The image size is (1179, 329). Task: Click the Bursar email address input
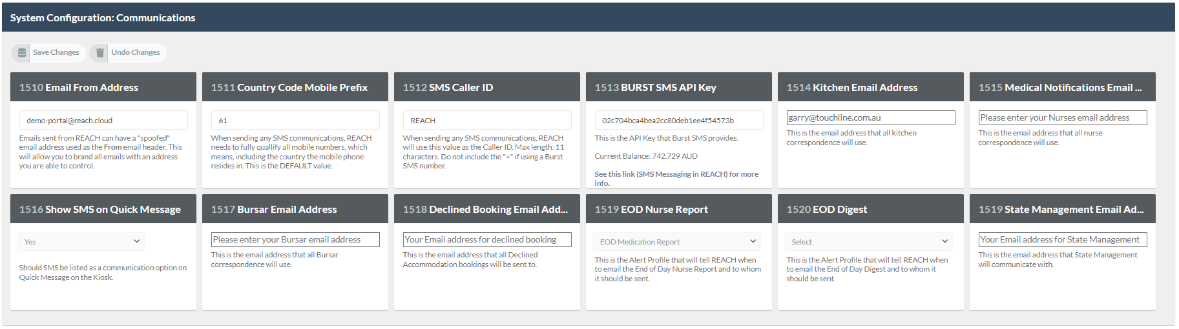(295, 240)
